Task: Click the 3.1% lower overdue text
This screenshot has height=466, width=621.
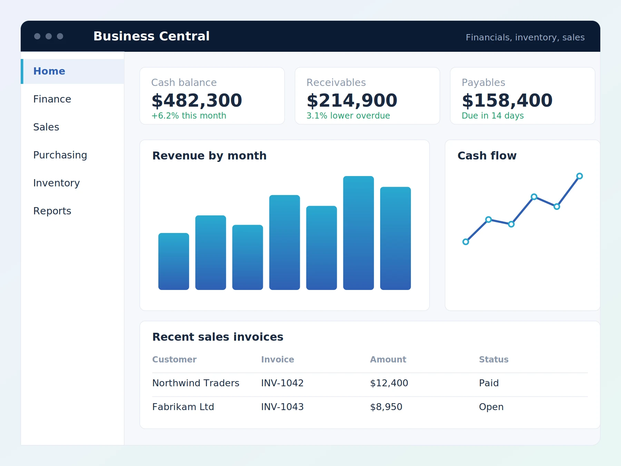Action: (348, 116)
